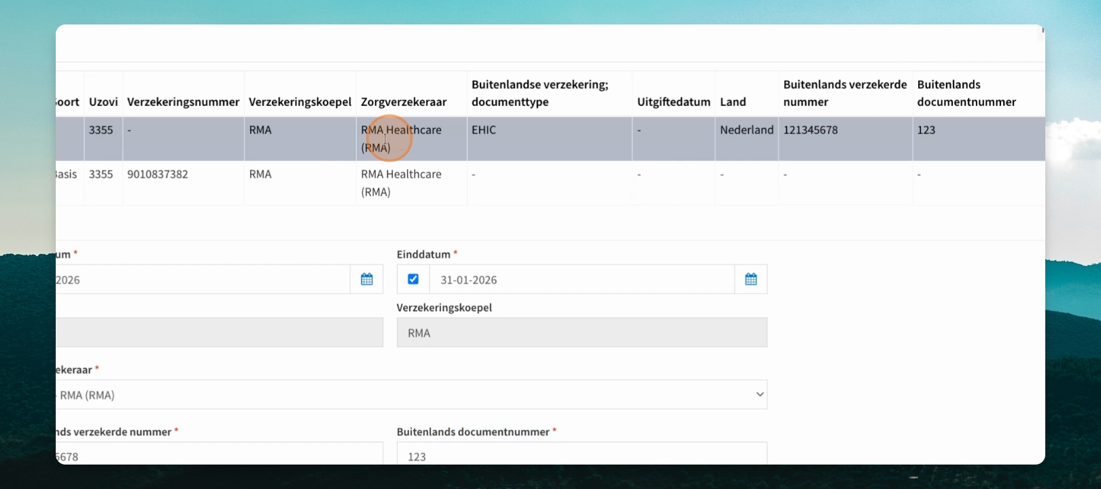Screen dimensions: 1101x489
Task: Select the 121345678 insured number cell
Action: click(x=845, y=139)
